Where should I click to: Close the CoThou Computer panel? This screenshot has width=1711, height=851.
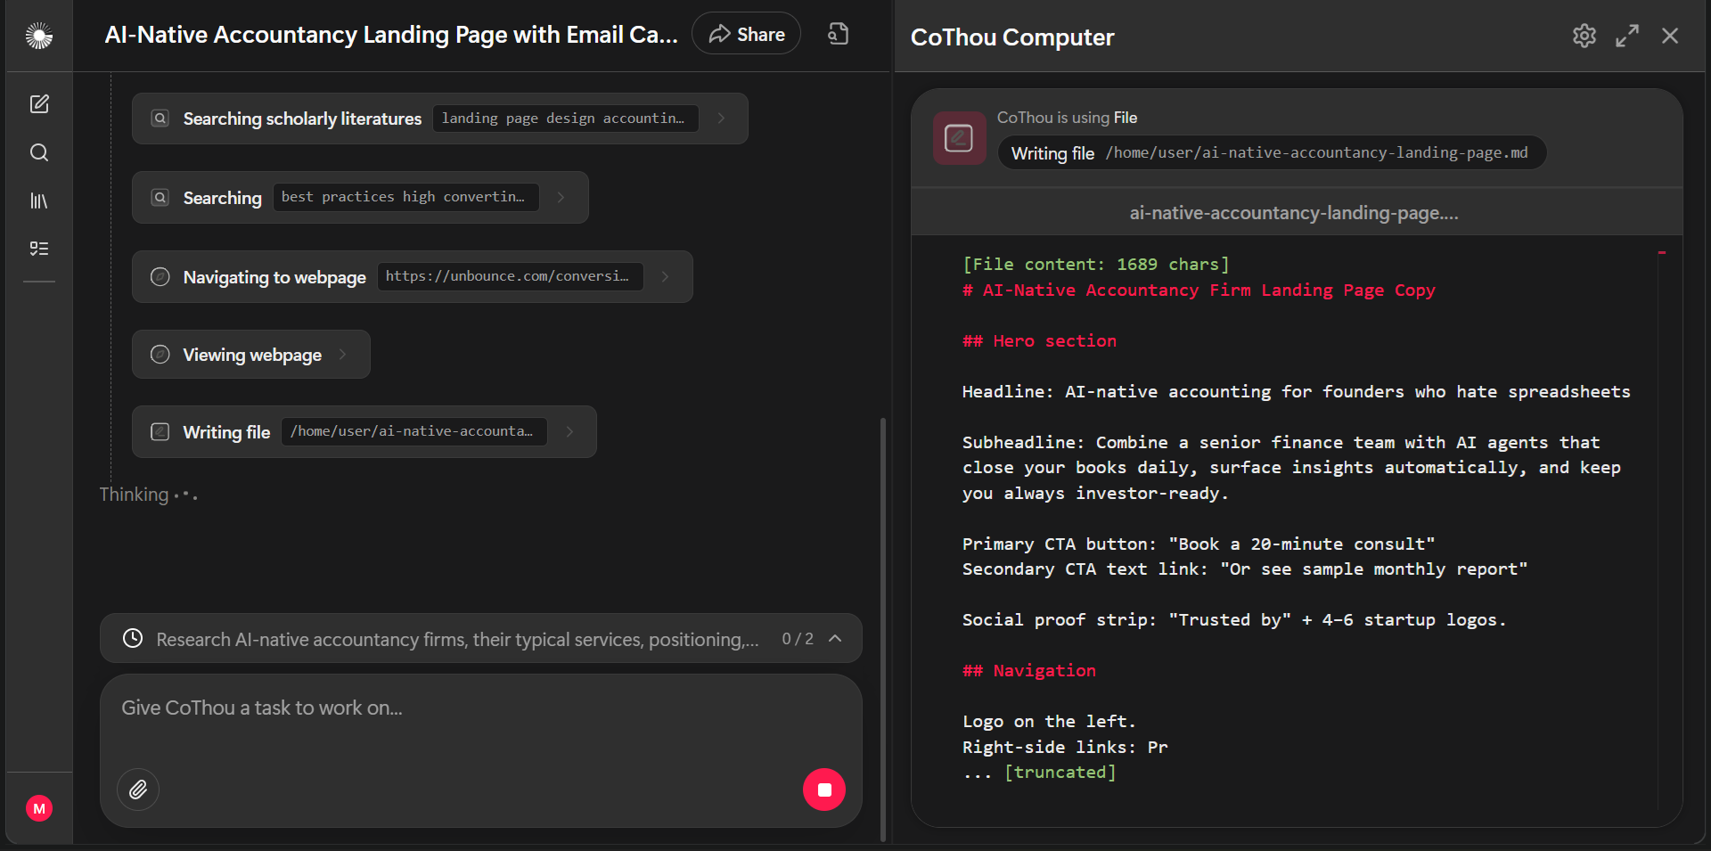(1670, 36)
